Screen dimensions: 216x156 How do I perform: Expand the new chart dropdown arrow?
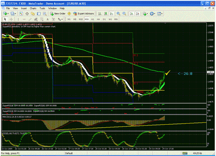[x=8, y=14]
